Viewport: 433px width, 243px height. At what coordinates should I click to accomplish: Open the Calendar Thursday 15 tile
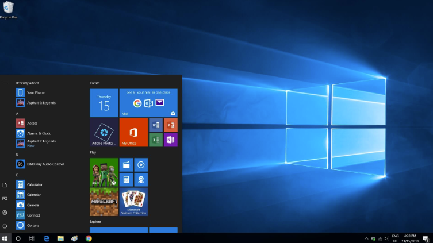pos(104,103)
